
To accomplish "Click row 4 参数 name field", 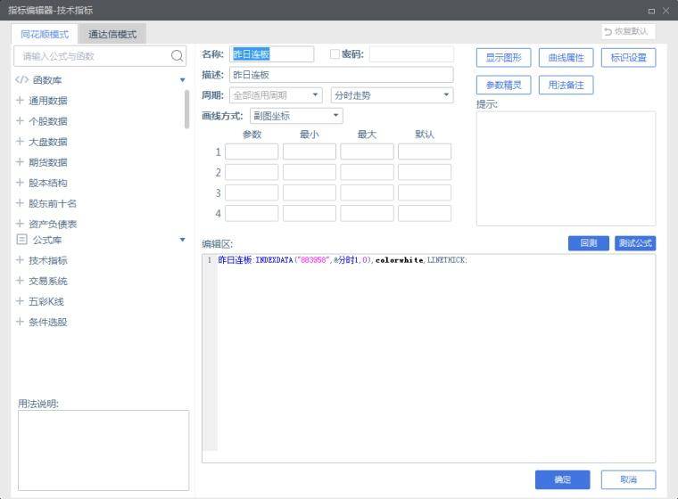I will pyautogui.click(x=252, y=214).
